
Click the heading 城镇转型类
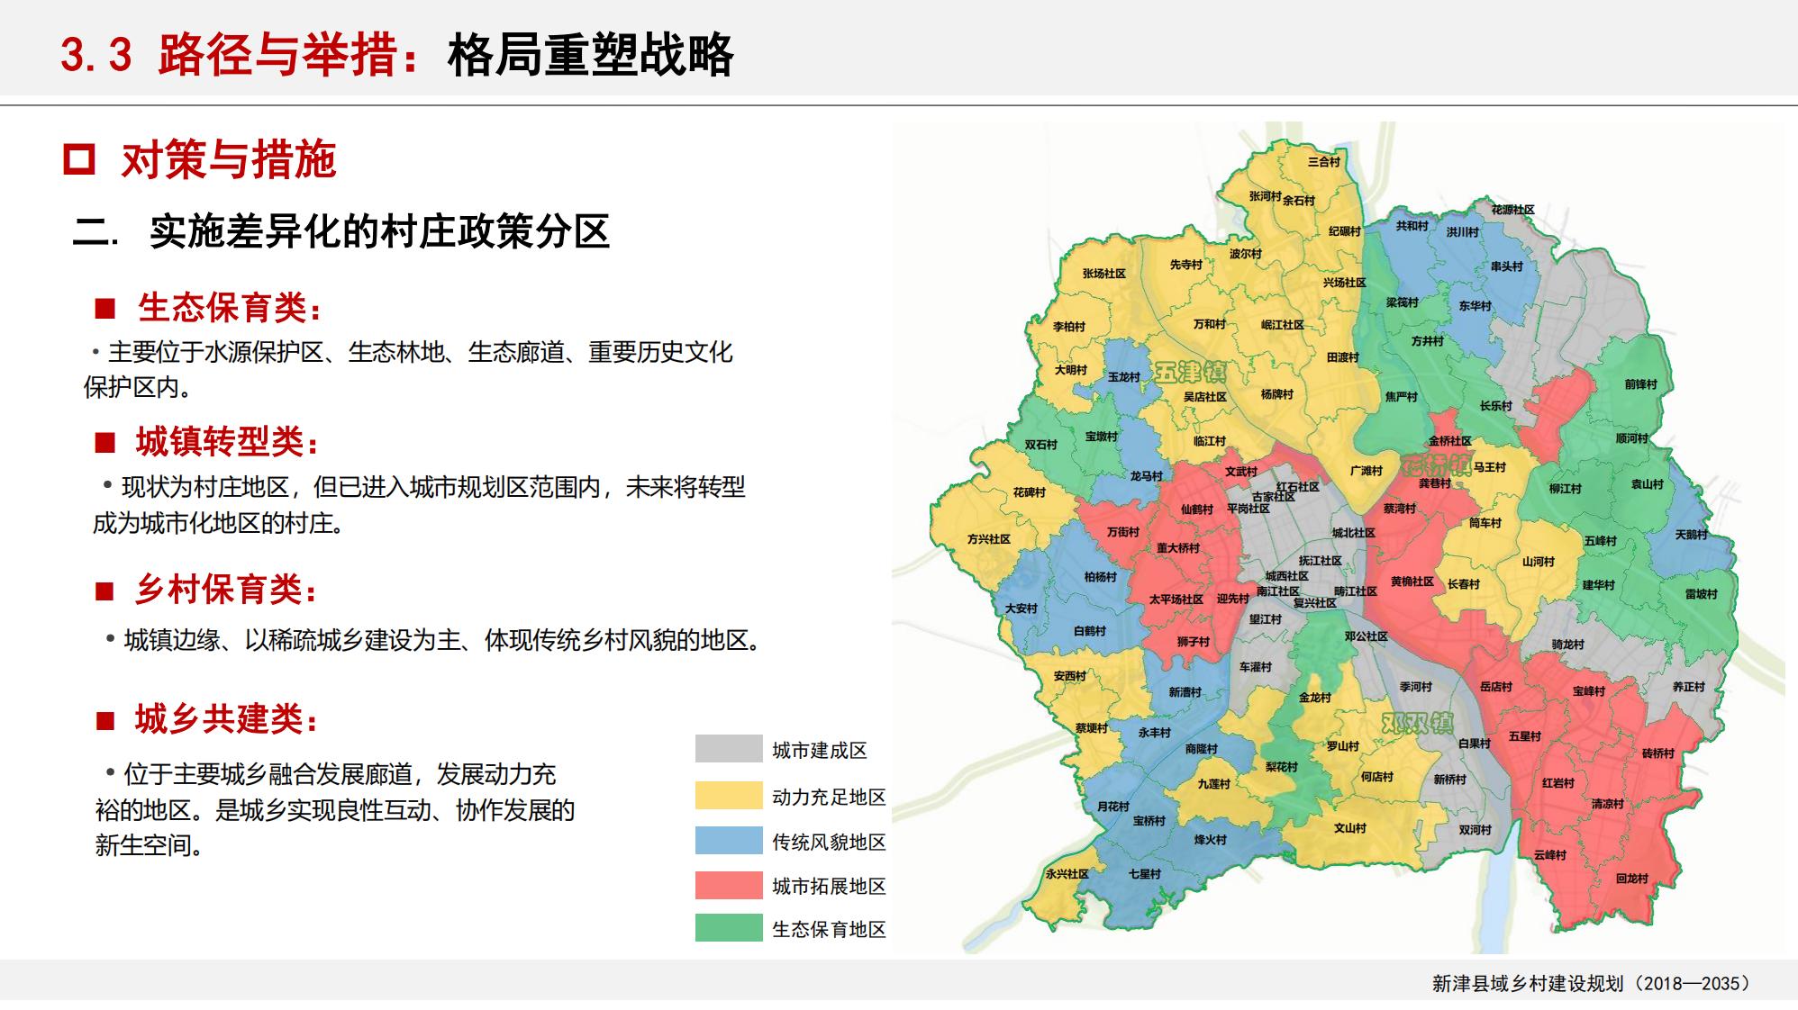(221, 442)
